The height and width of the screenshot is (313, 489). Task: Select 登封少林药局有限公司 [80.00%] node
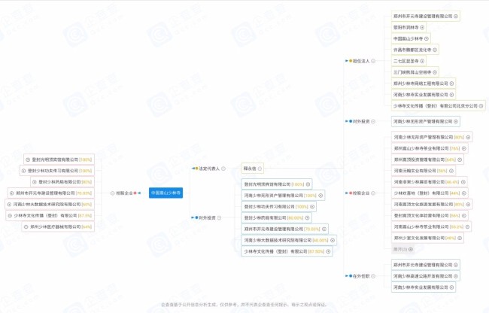[276, 218]
